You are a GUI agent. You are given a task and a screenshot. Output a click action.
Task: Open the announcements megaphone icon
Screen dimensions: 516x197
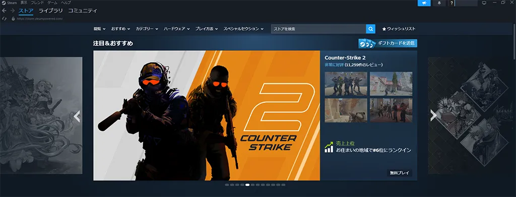pyautogui.click(x=424, y=3)
